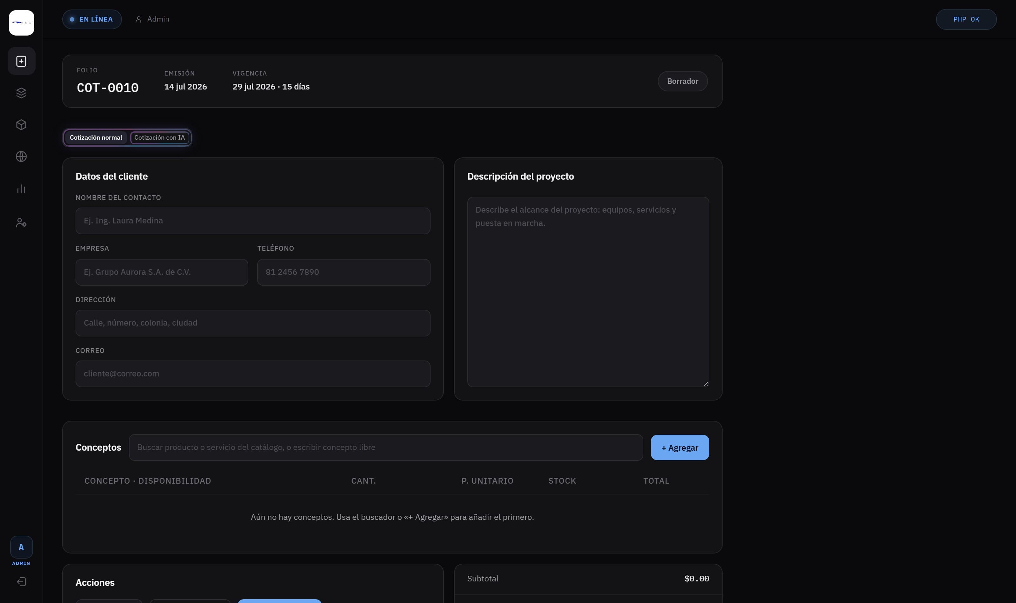Click the 'Admin' username in header
Screen dimensions: 1016x603
[x=158, y=19]
